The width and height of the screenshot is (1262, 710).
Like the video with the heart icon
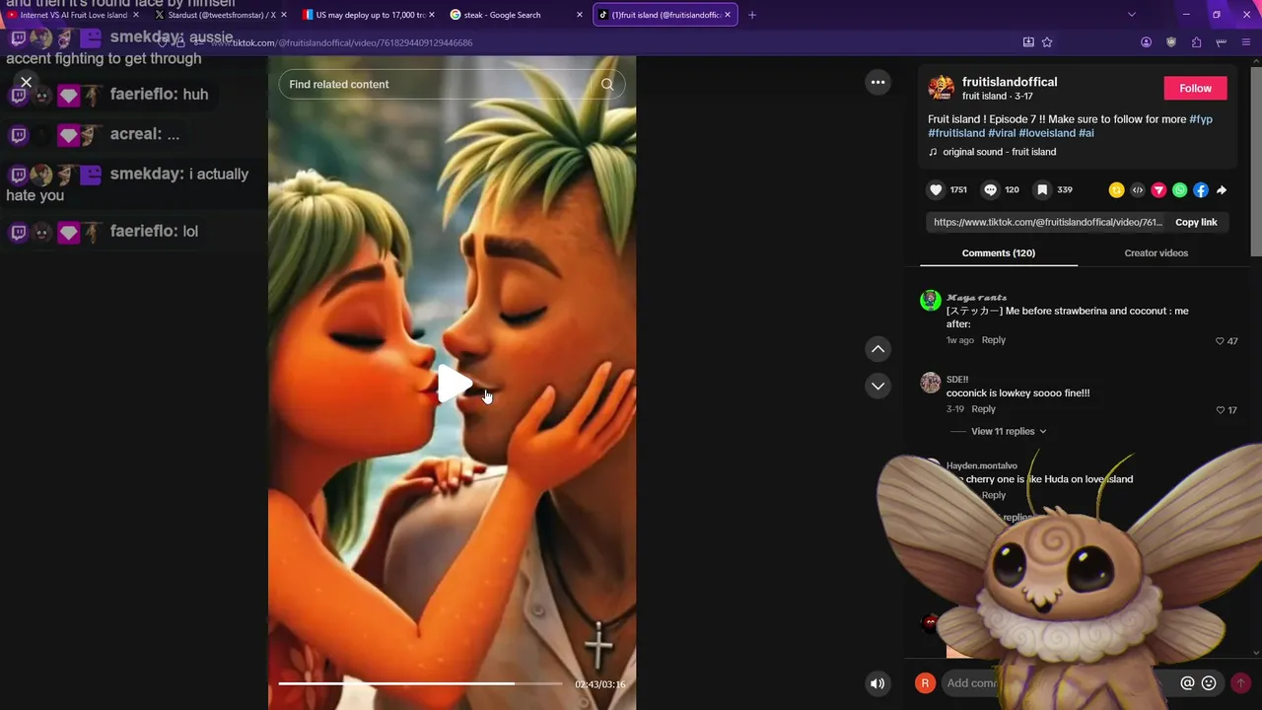(936, 189)
